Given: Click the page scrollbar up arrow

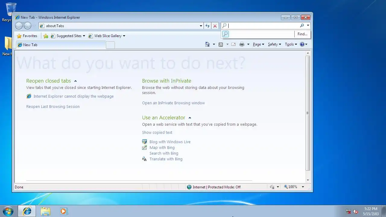Looking at the screenshot, I should [308, 53].
